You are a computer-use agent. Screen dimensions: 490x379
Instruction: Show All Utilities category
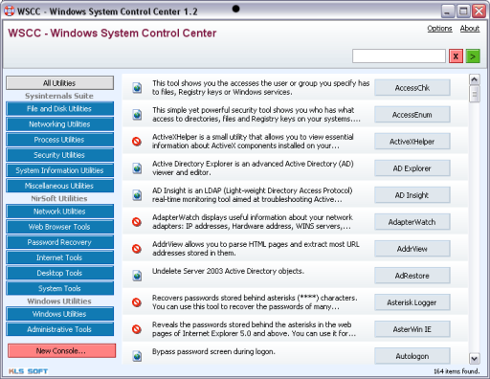coord(59,83)
